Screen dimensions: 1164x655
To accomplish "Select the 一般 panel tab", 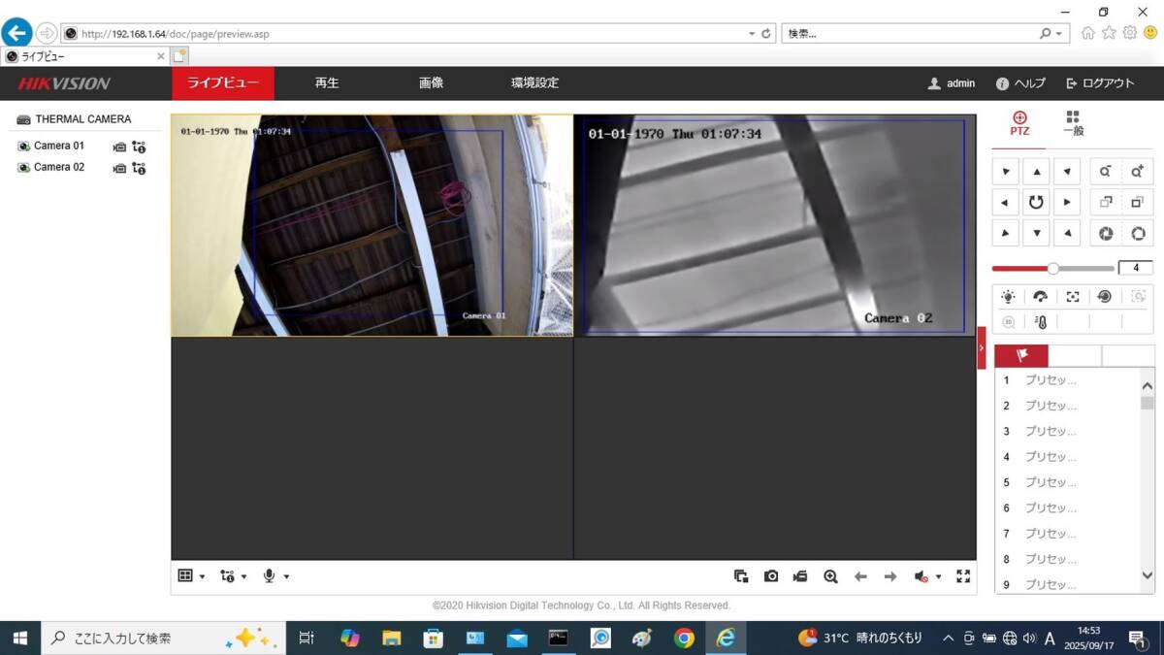I will coord(1073,122).
